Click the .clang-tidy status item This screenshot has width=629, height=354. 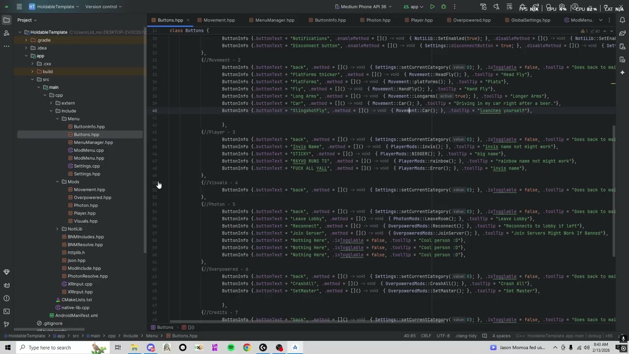click(x=466, y=336)
